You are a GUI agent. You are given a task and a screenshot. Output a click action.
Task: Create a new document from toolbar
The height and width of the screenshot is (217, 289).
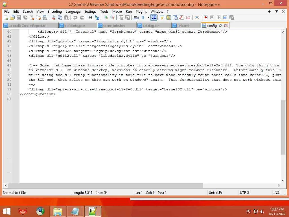pos(6,18)
